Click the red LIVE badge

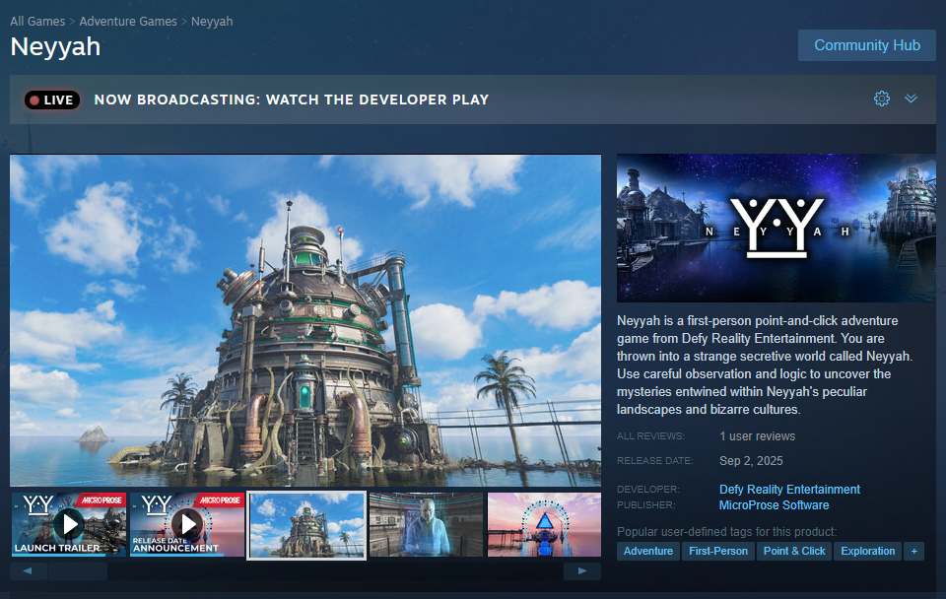52,100
